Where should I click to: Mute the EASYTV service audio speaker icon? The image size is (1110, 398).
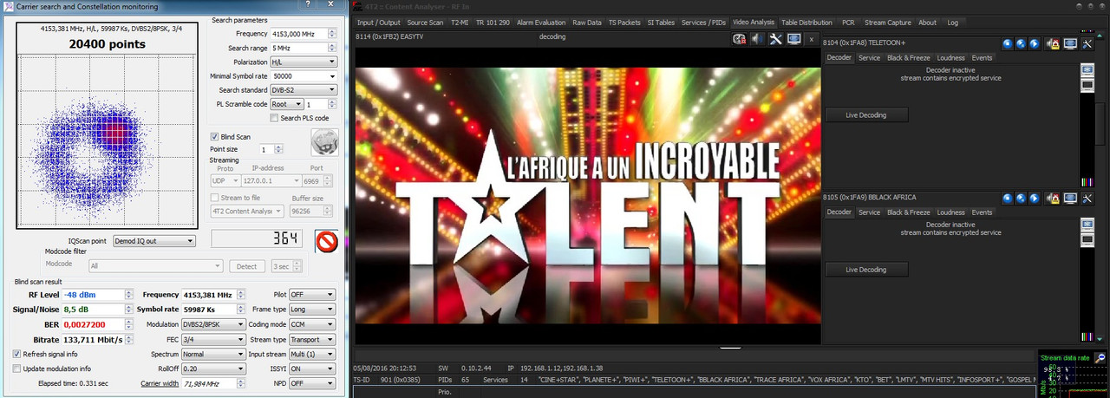pos(756,39)
